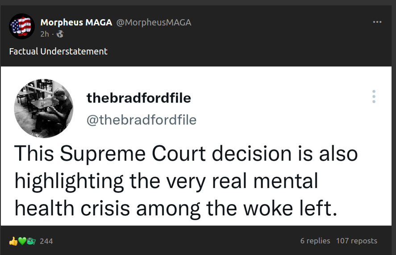Click thebradfordfile bold display name
This screenshot has width=396, height=255.
tap(139, 98)
